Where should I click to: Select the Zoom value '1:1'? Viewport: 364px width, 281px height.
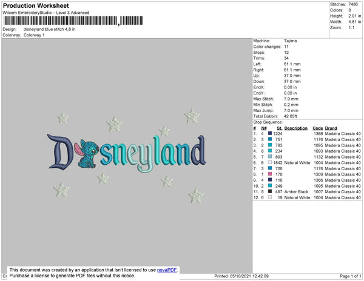pos(351,28)
